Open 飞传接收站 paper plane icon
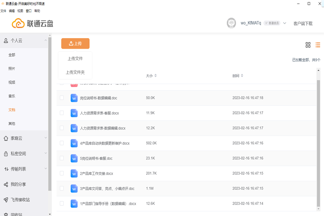The image size is (324, 216). [6, 200]
